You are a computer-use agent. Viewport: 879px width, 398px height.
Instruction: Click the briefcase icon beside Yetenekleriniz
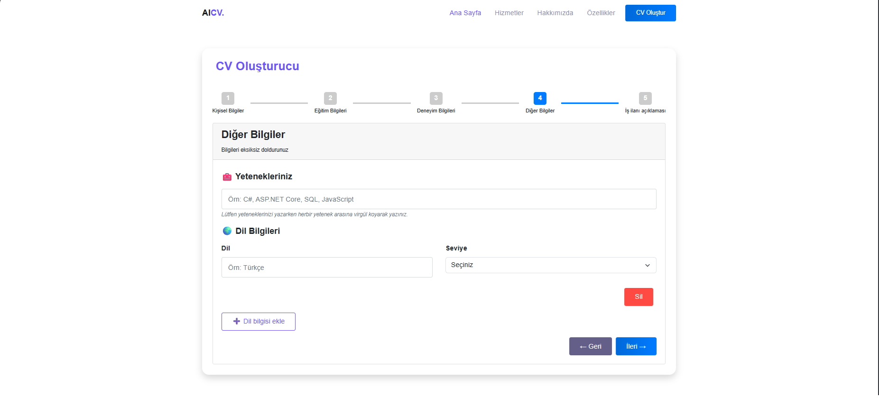tap(227, 177)
